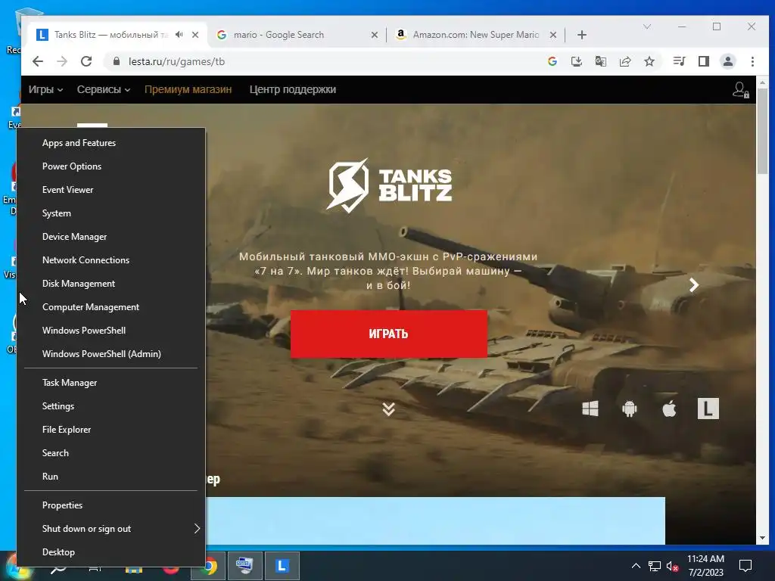
Task: Bookmark this page with the star
Action: pos(649,61)
